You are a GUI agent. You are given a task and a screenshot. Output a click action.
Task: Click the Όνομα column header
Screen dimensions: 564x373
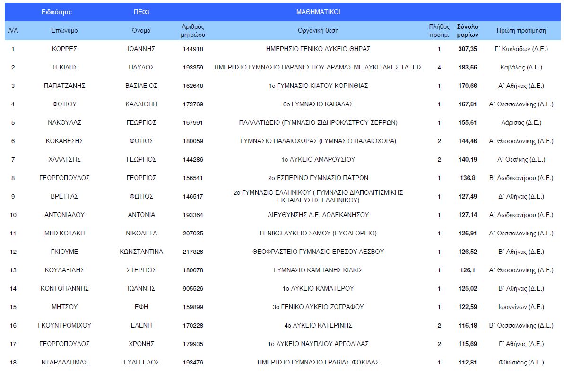[141, 31]
